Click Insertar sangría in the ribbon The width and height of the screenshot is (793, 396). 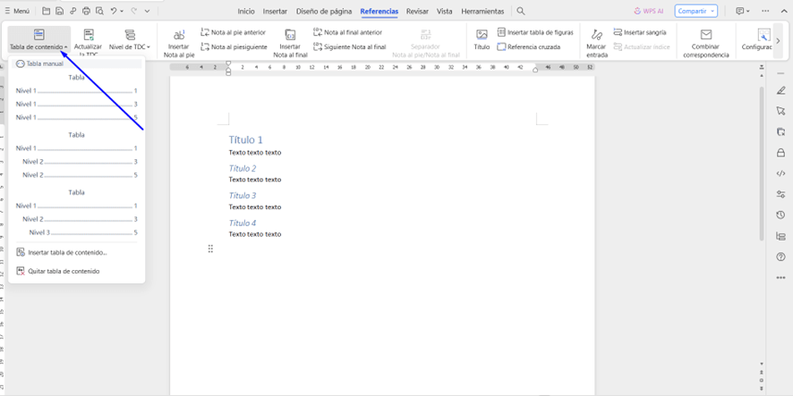(640, 32)
